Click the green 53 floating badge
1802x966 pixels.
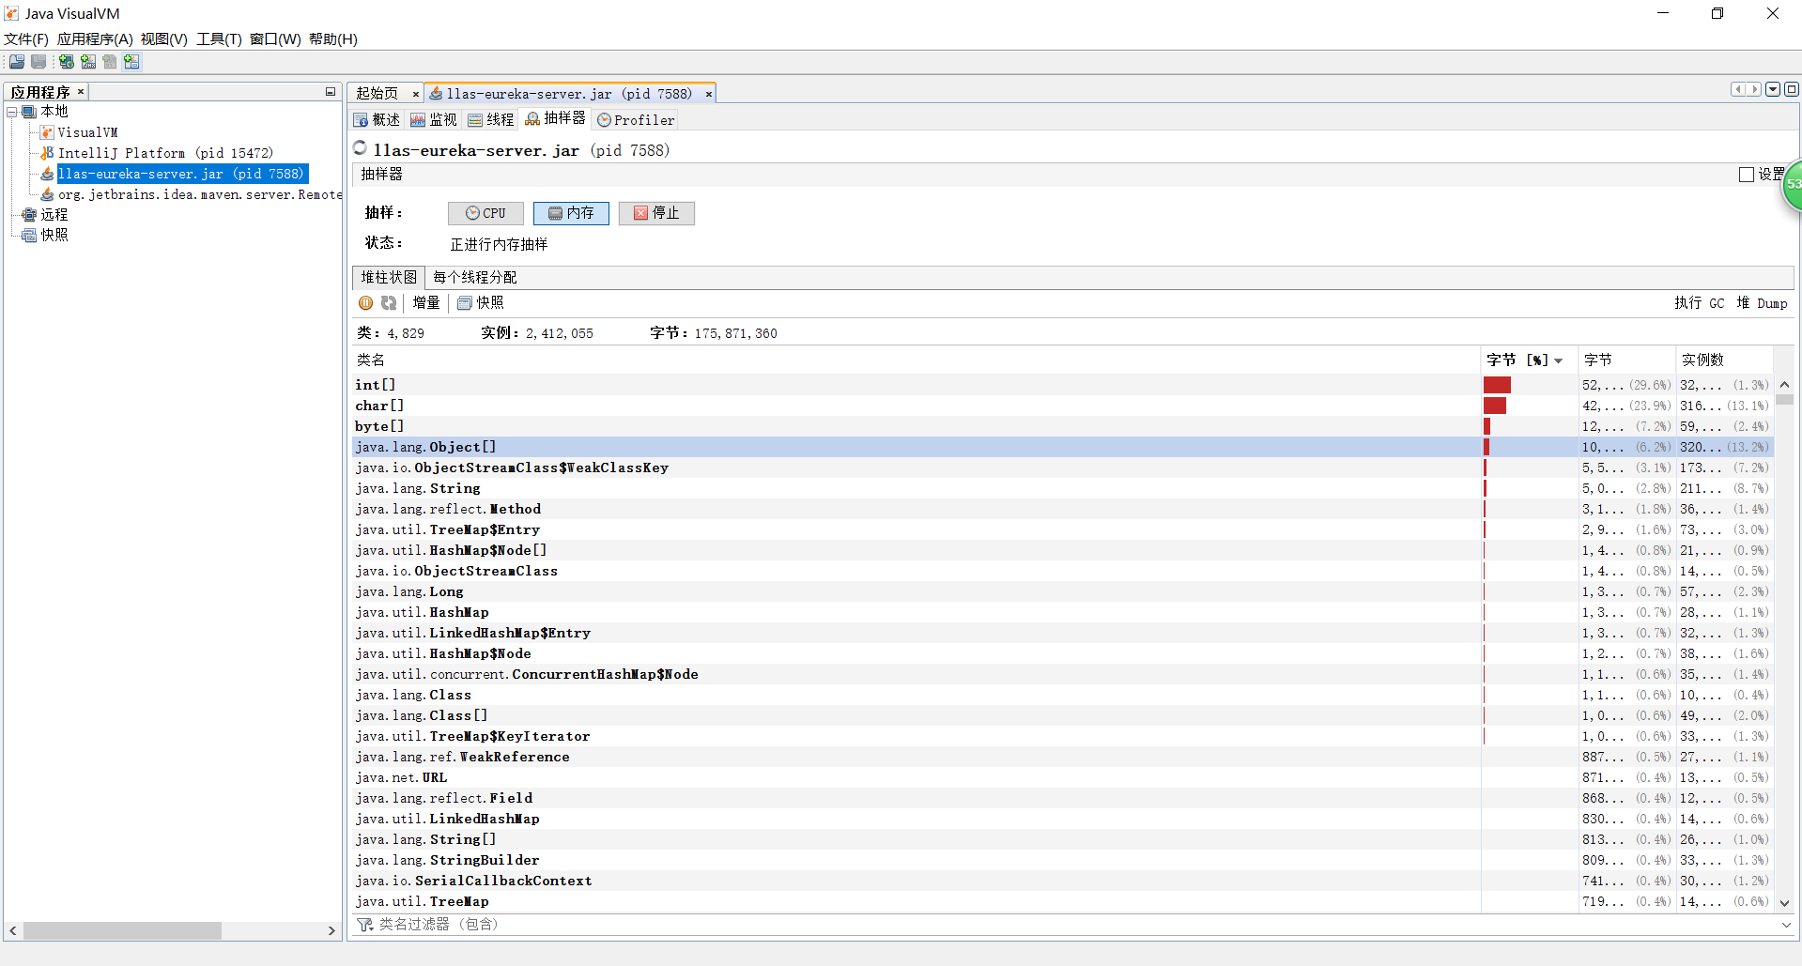[1793, 184]
